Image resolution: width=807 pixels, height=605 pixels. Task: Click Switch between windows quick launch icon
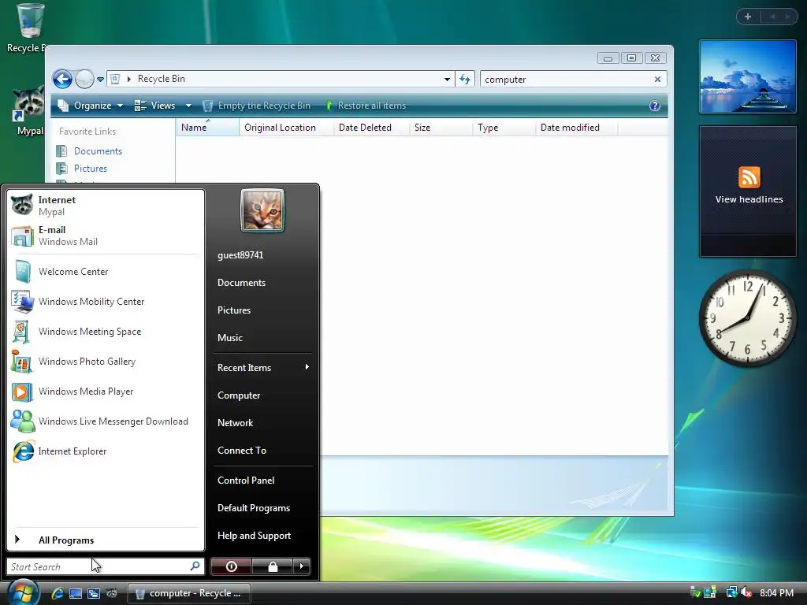94,593
